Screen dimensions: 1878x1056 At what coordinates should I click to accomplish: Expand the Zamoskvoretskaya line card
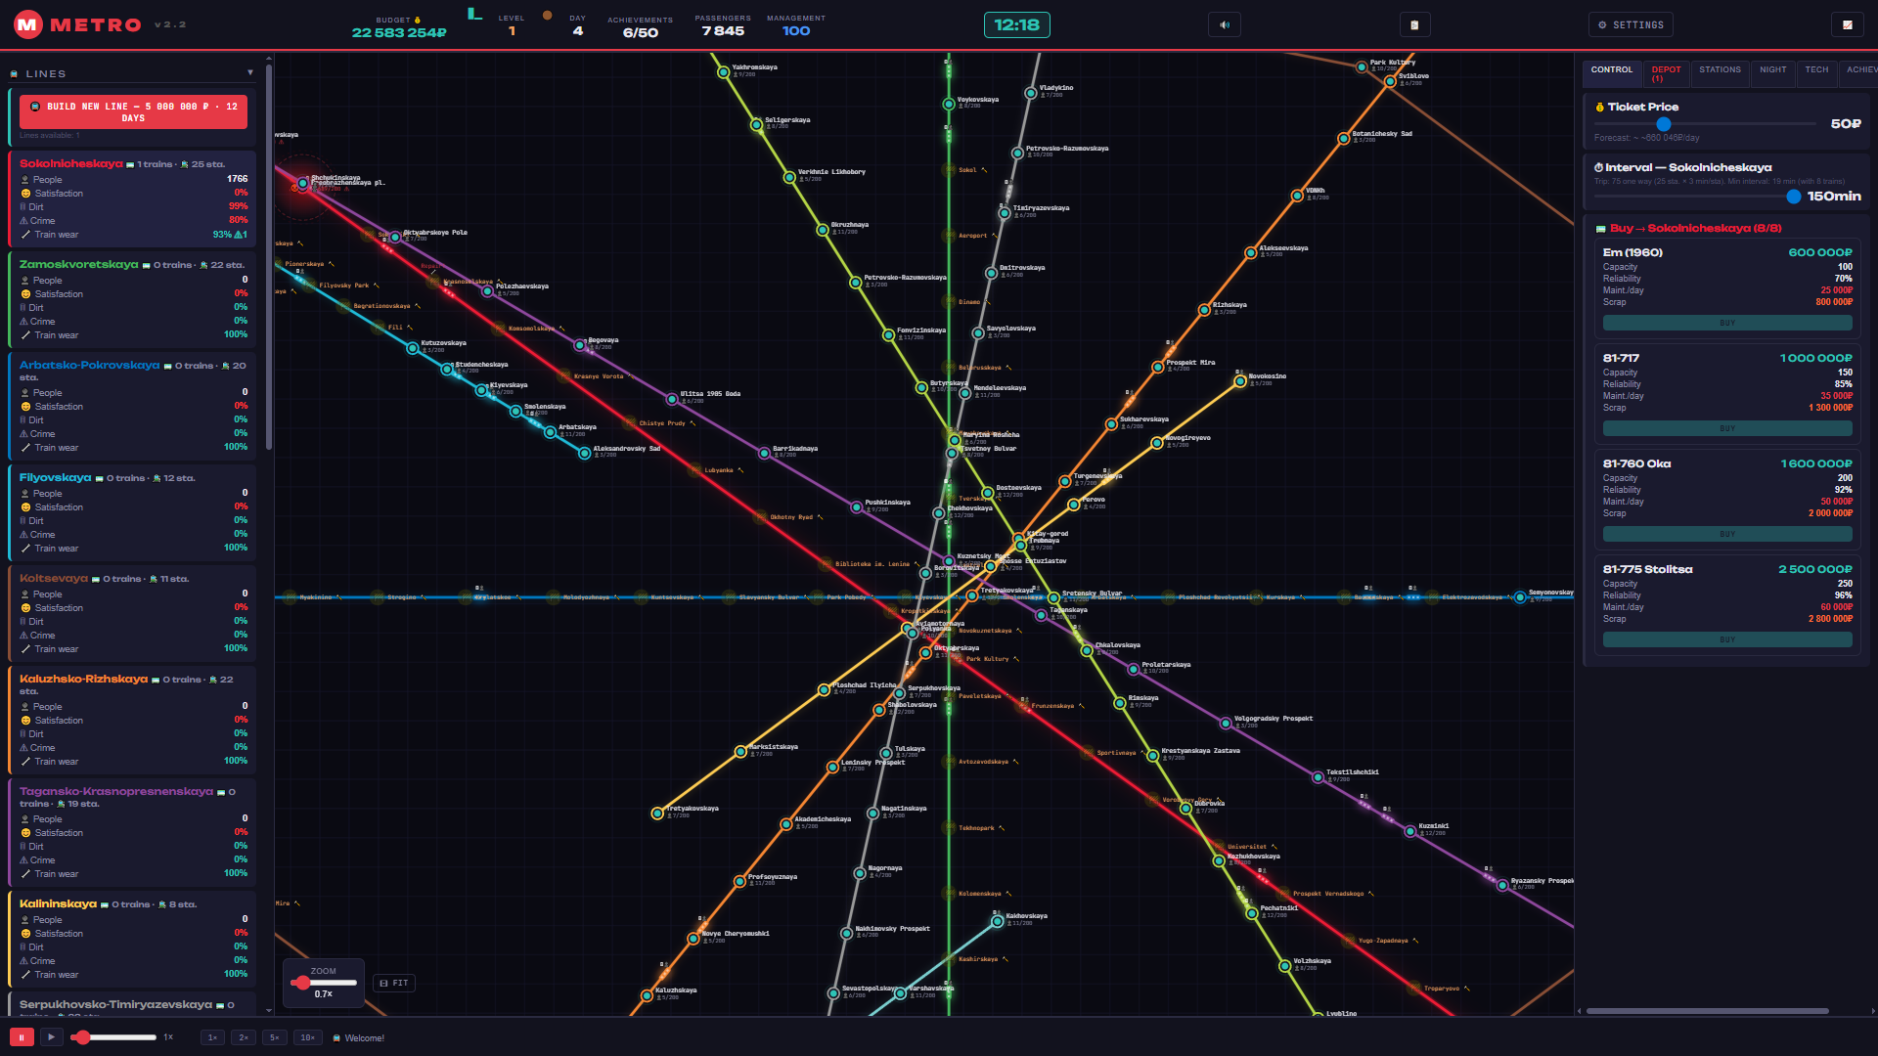pyautogui.click(x=133, y=300)
